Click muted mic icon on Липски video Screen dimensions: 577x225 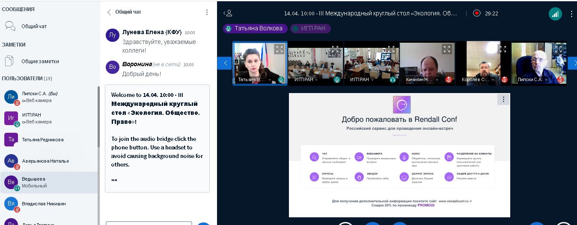pos(560,79)
